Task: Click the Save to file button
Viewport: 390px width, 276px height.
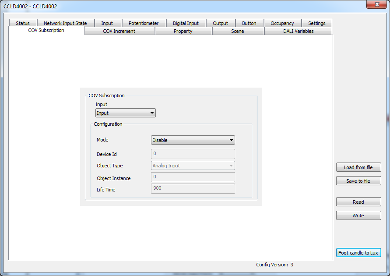Action: pos(358,181)
